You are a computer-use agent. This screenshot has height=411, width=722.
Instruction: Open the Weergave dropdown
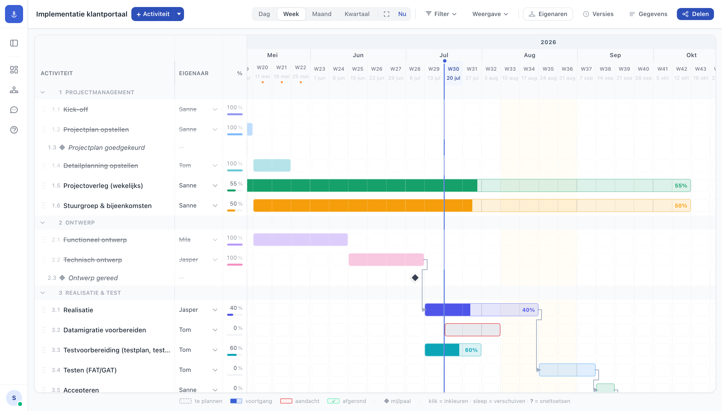tap(490, 14)
